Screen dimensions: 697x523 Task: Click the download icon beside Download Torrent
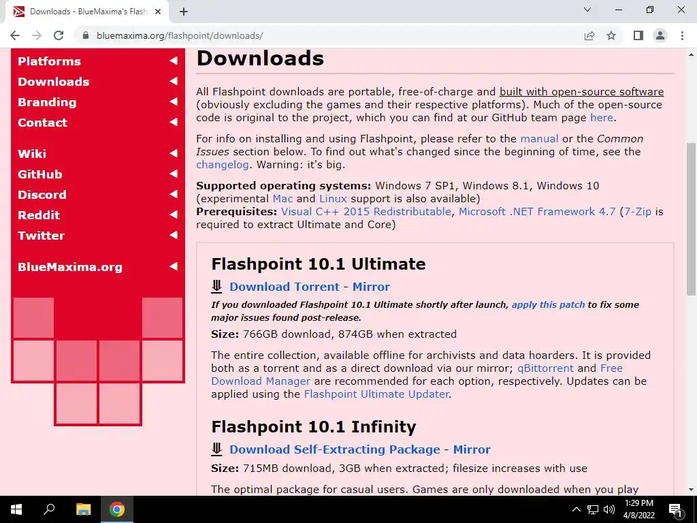coord(216,287)
